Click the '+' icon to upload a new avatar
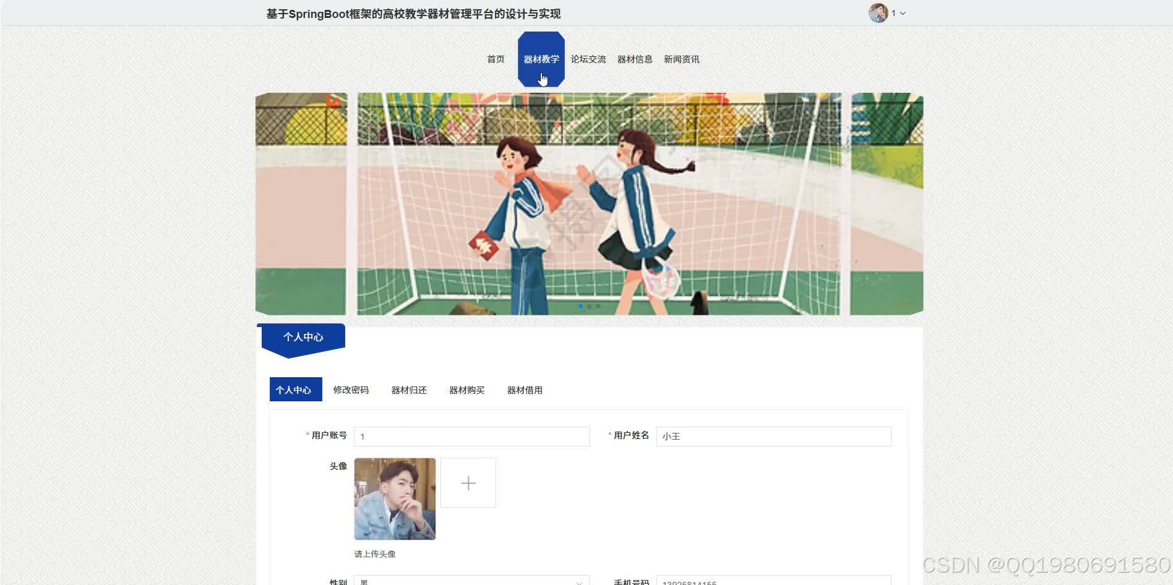1173x585 pixels. [x=468, y=482]
